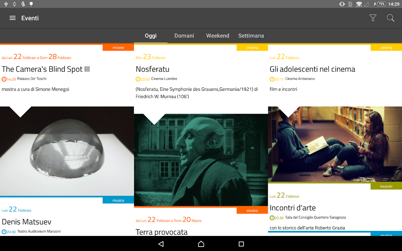Tap the 'mostra a cura di Simone Menegoi' description

[x=35, y=89]
